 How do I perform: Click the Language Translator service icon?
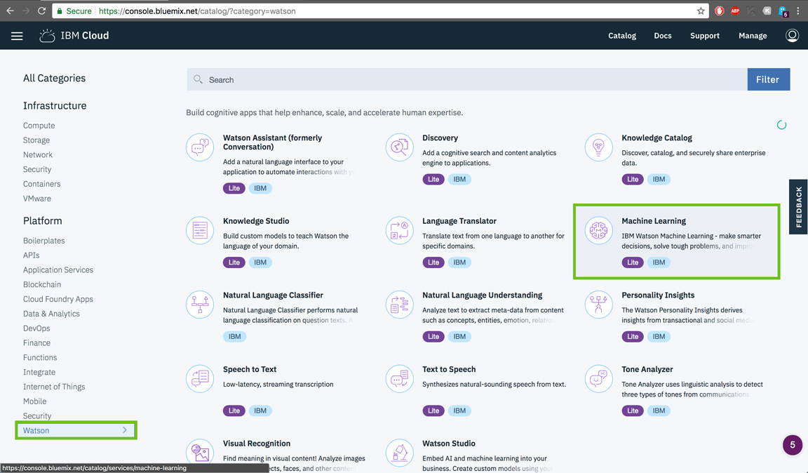pyautogui.click(x=399, y=230)
